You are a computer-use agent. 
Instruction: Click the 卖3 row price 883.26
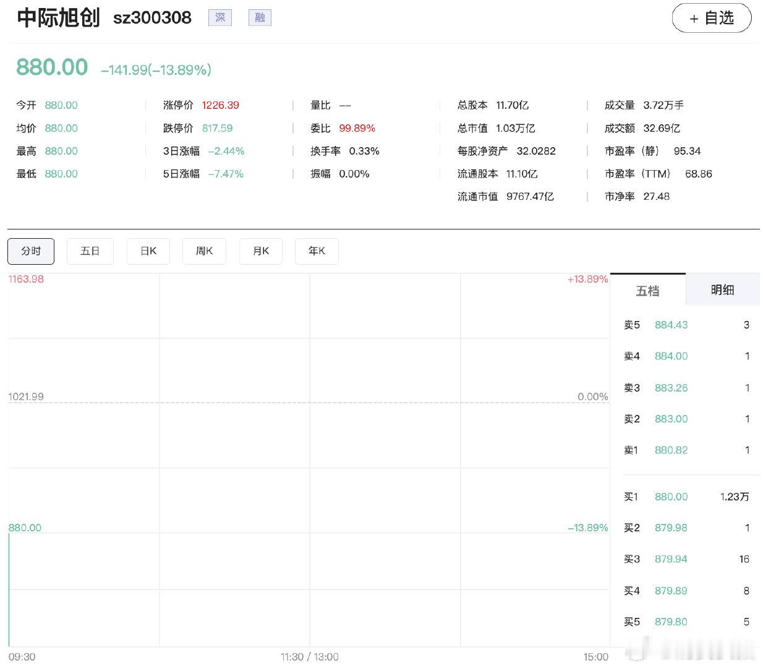[x=671, y=388]
